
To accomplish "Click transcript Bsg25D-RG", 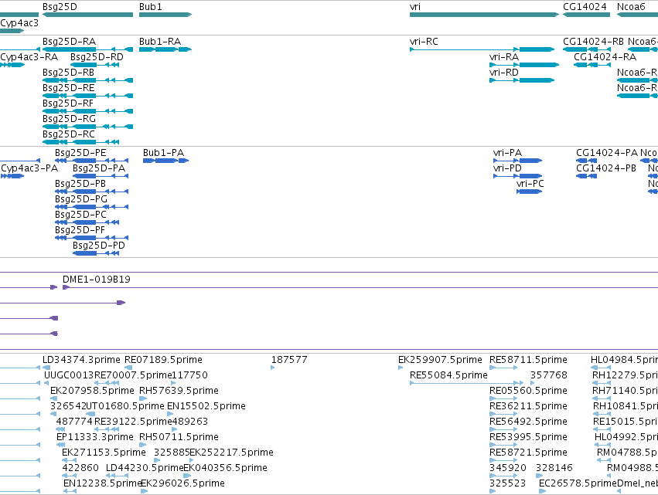I will click(87, 127).
